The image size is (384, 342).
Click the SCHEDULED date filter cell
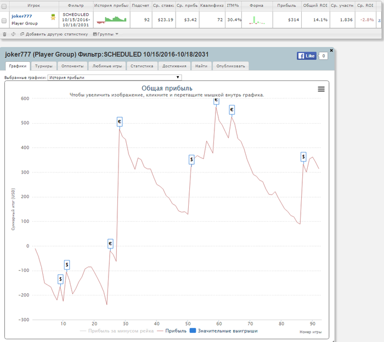[76, 20]
